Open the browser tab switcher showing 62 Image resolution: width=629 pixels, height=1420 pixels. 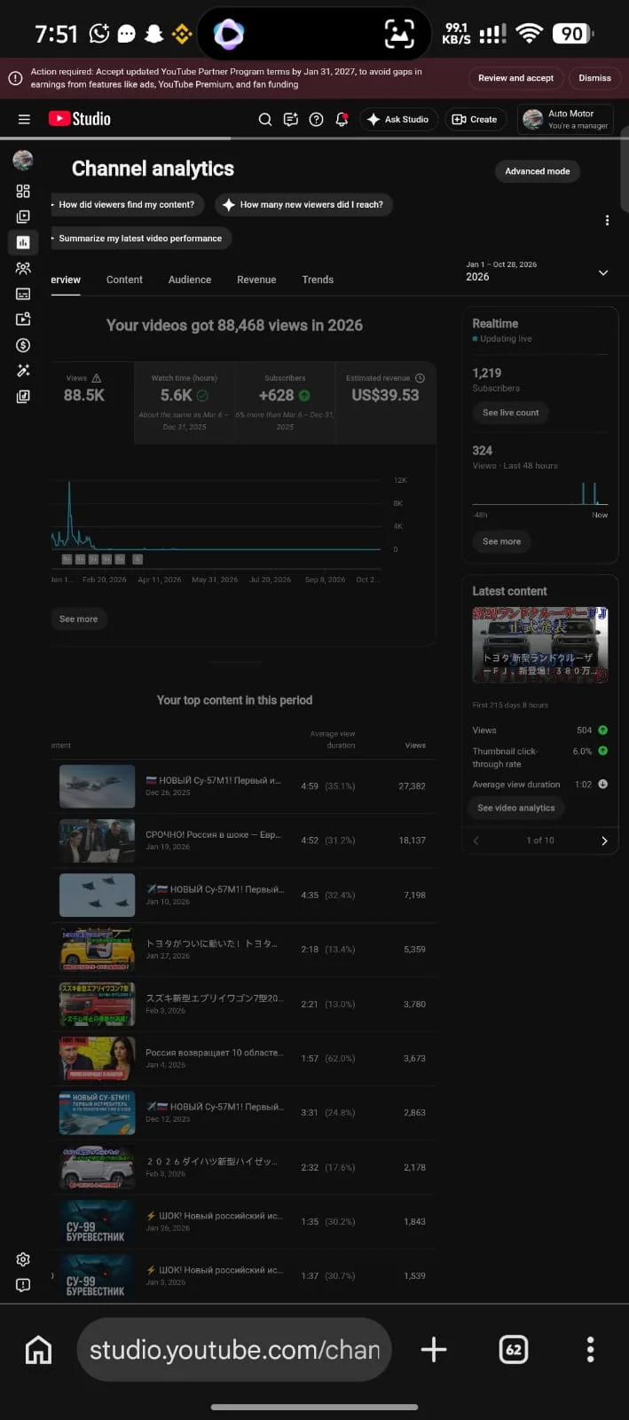tap(514, 1350)
